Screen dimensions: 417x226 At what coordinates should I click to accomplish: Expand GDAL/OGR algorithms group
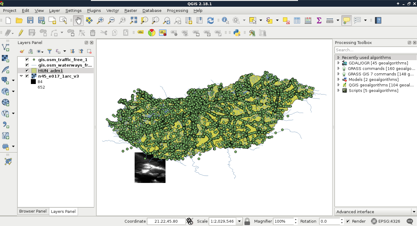338,63
